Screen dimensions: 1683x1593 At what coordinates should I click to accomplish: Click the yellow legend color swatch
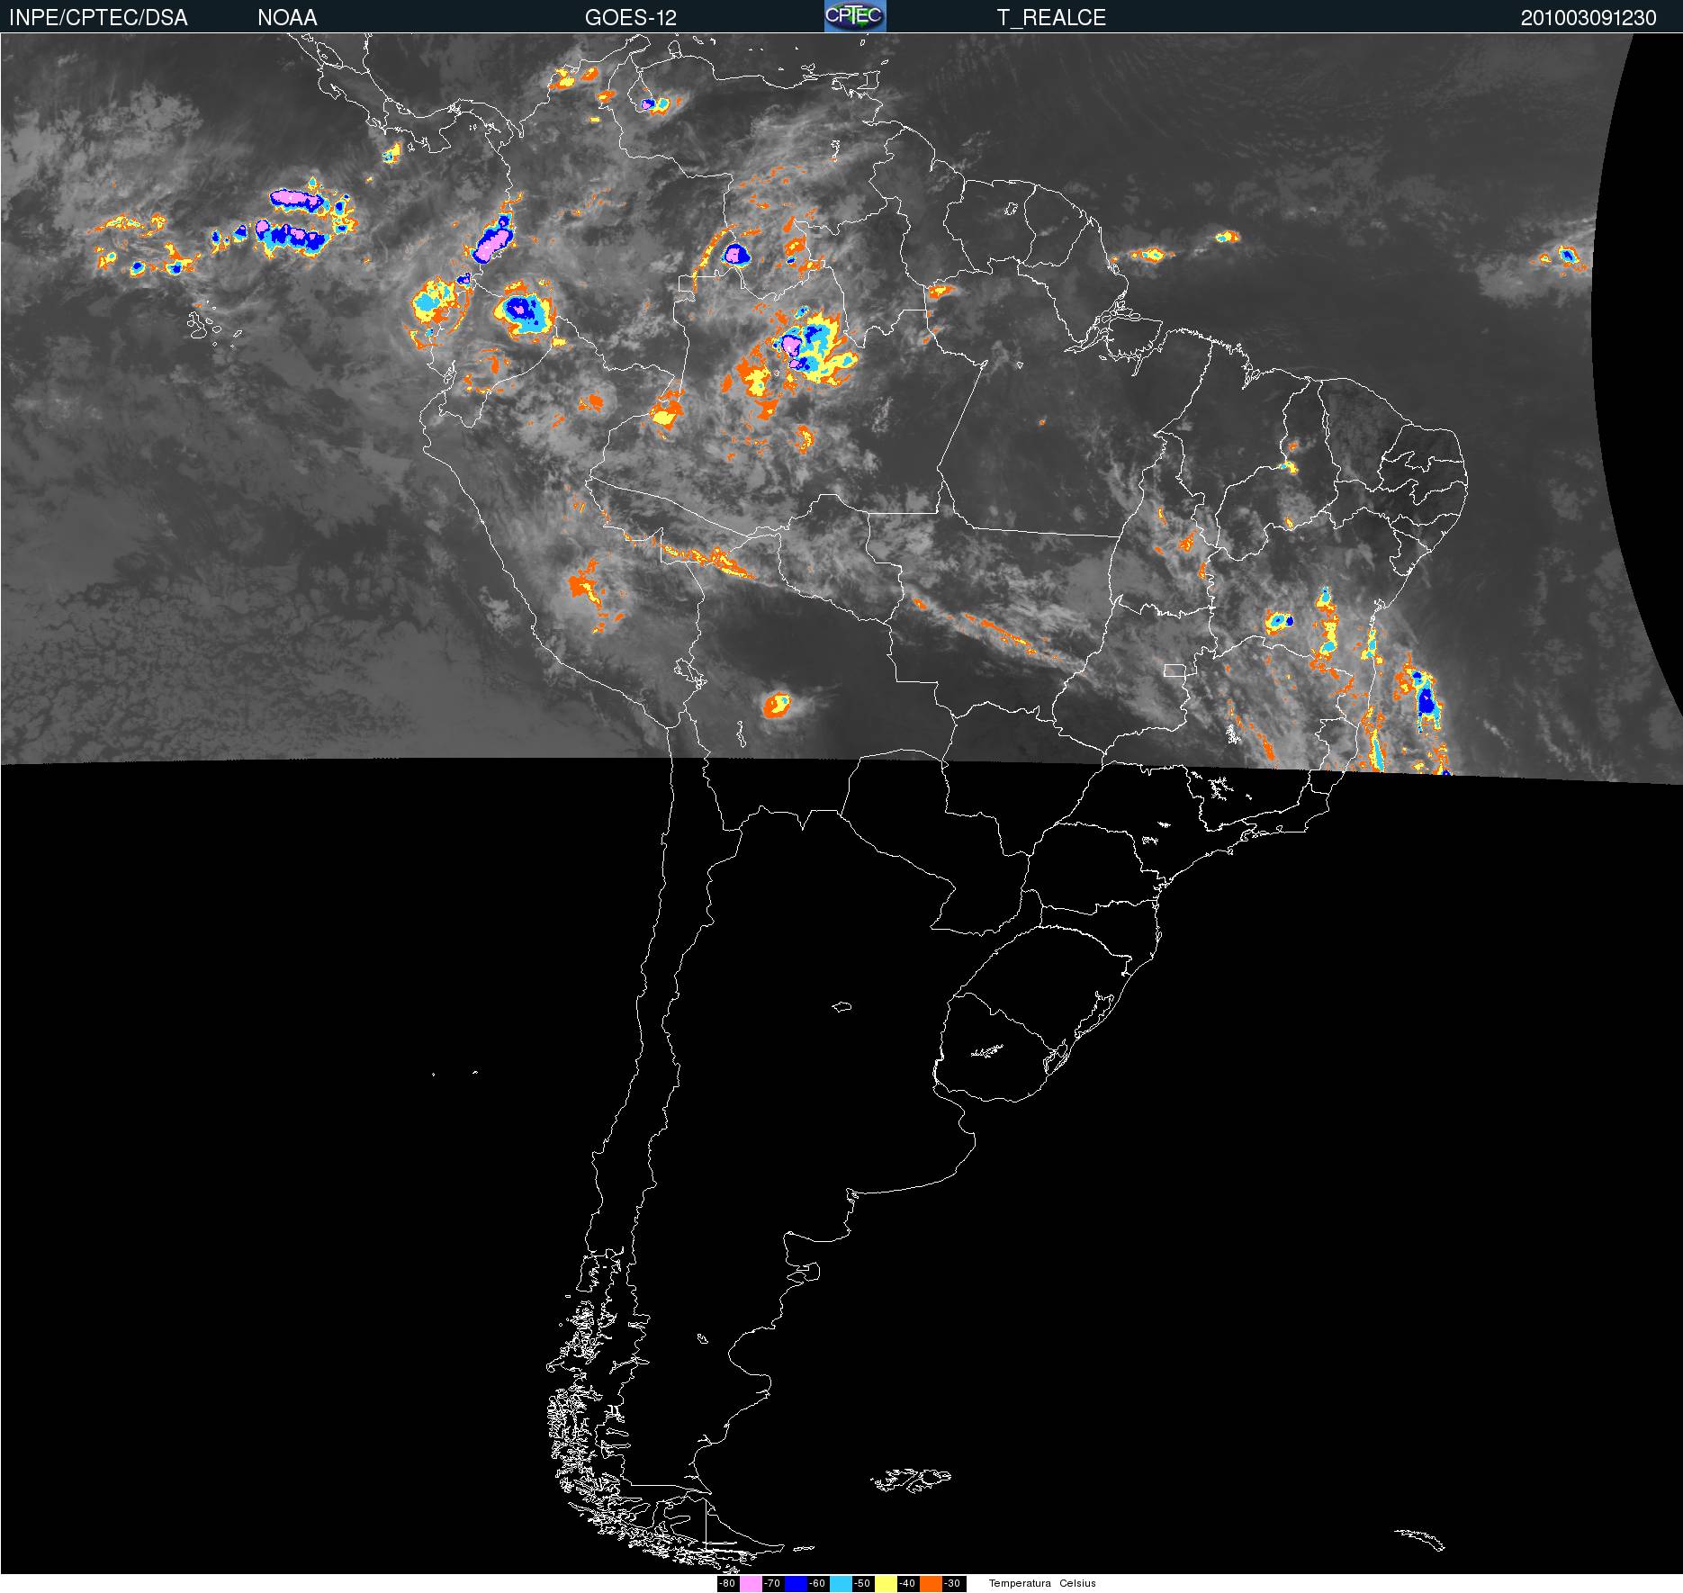886,1584
